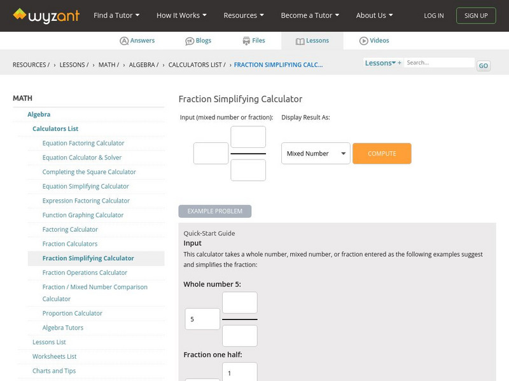509x381 pixels.
Task: Focus the Search text field
Action: (440, 63)
